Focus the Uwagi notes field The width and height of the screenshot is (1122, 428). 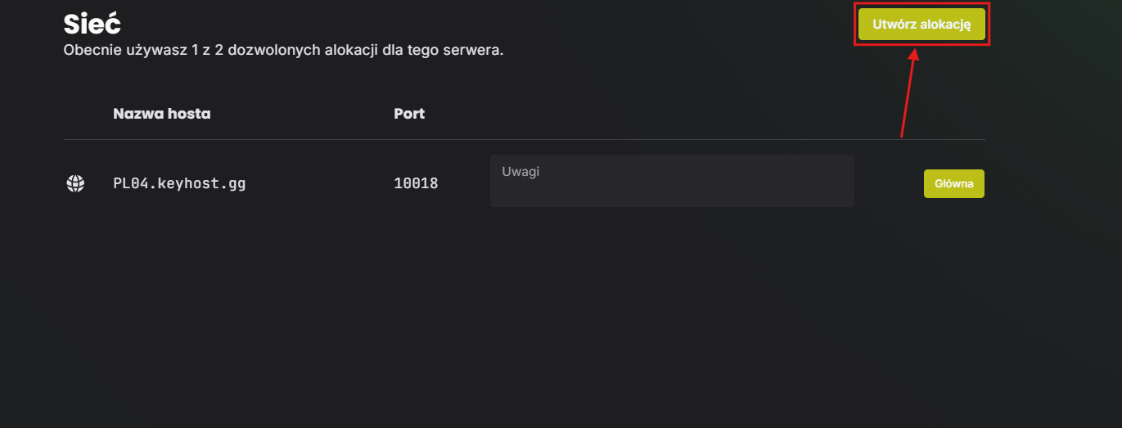pos(672,181)
